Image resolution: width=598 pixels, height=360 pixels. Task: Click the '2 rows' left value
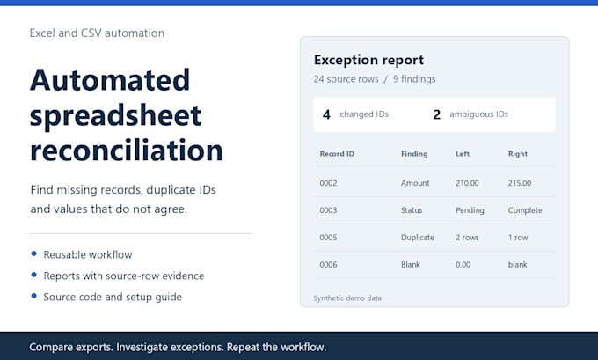[x=467, y=238]
